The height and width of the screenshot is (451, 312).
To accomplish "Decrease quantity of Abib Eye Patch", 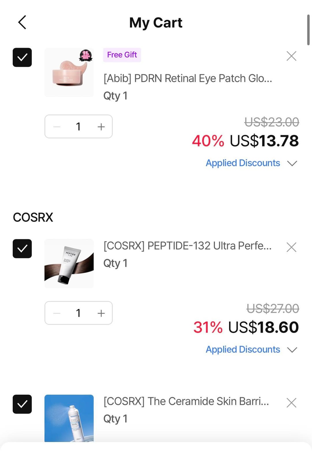I will coord(57,127).
